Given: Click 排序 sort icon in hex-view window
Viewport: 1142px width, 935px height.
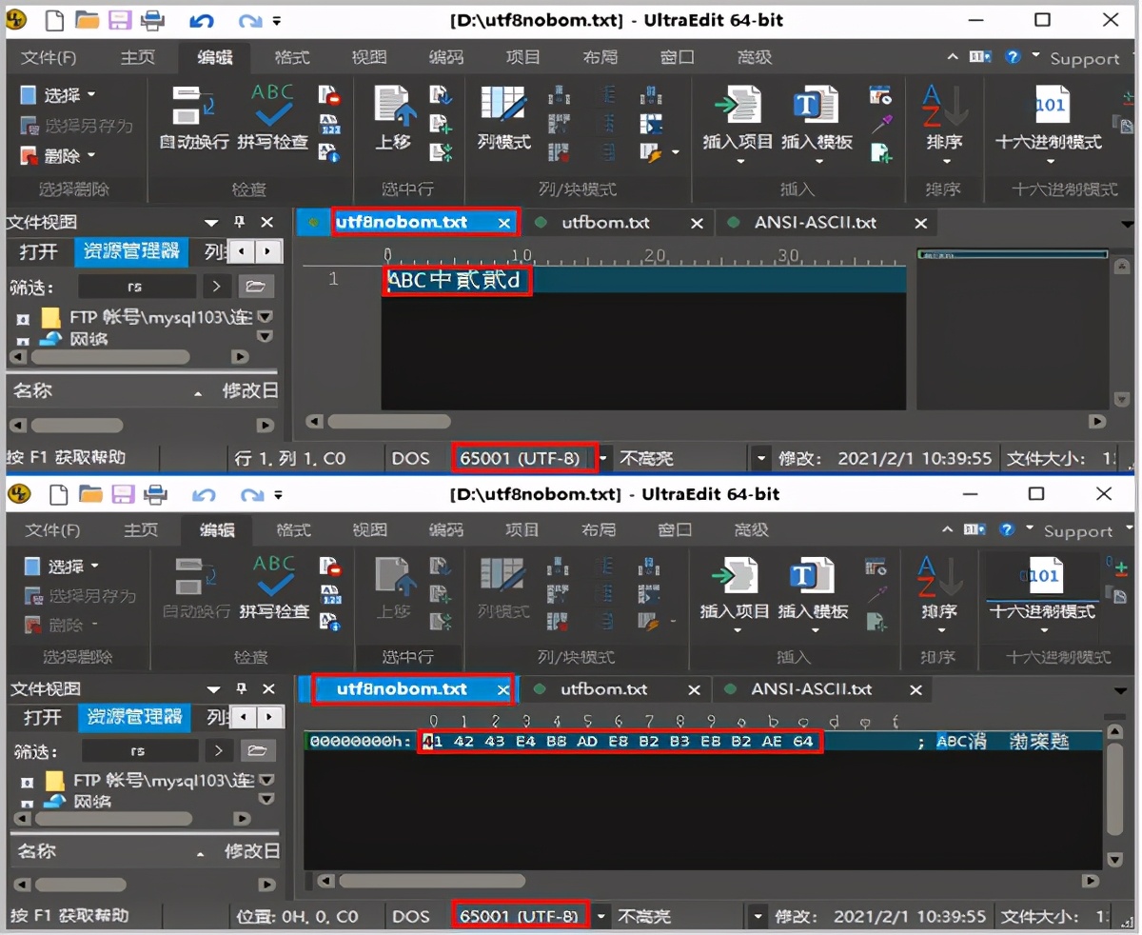Looking at the screenshot, I should point(939,575).
